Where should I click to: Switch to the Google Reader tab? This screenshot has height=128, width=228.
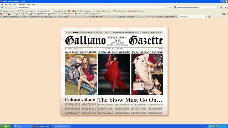tap(133, 17)
